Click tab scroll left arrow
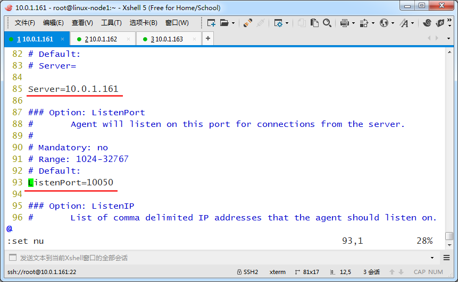This screenshot has height=282, width=458. coord(429,38)
